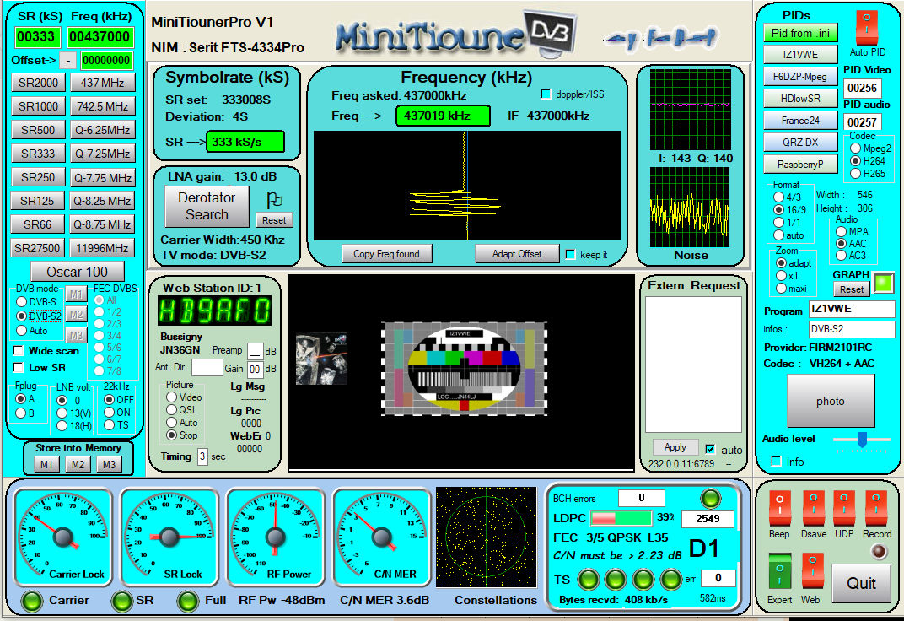Click the I/Q signal graph
This screenshot has width=904, height=621.
(690, 110)
